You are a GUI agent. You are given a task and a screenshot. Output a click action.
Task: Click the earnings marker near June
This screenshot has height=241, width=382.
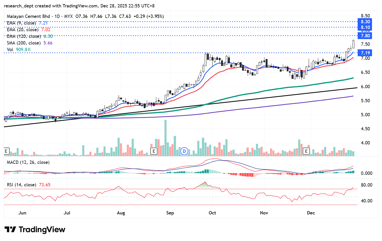[x=6, y=151]
